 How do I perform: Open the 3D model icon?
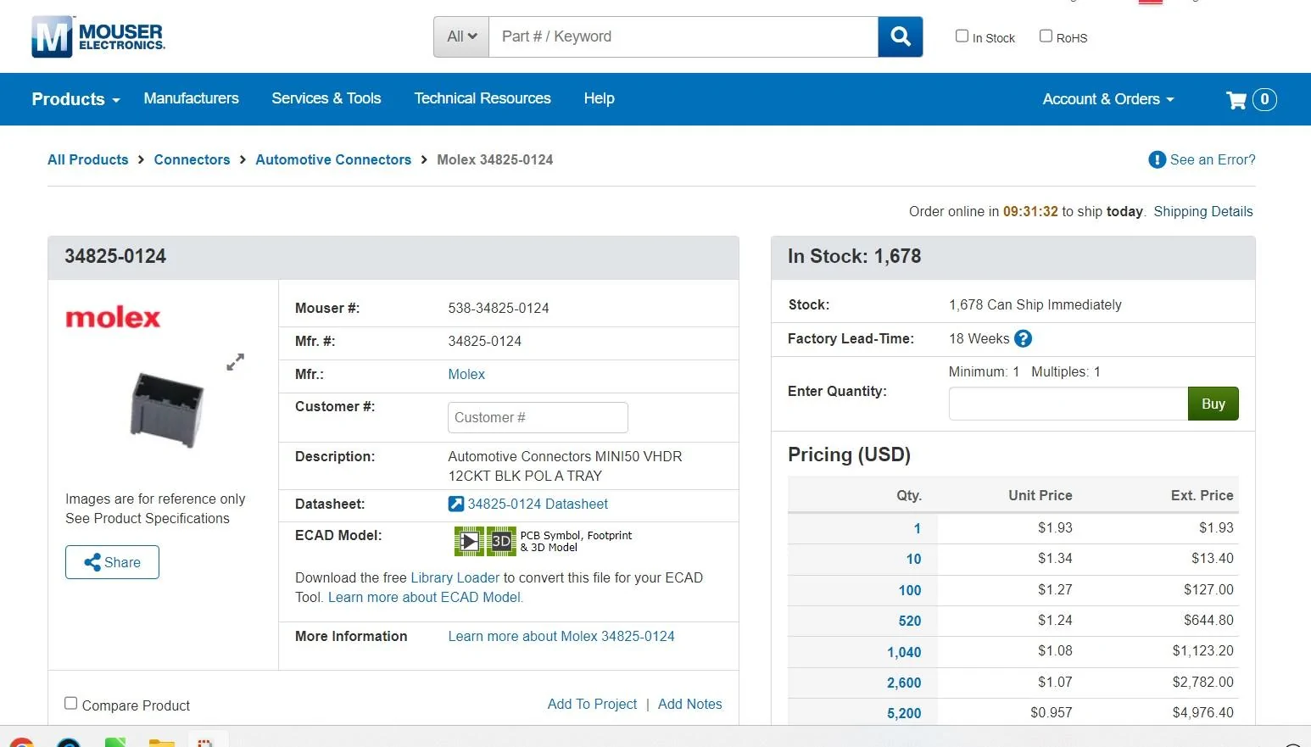pyautogui.click(x=501, y=541)
